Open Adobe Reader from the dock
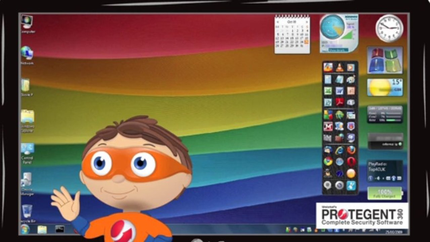Image resolution: width=430 pixels, height=242 pixels. [340, 102]
